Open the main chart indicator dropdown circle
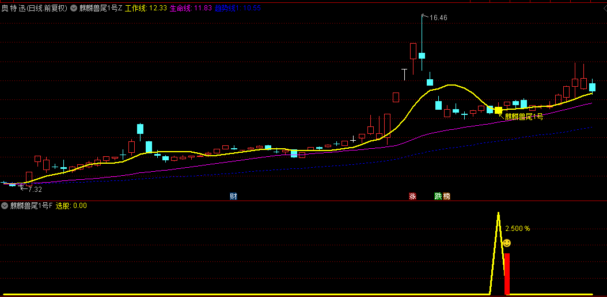Image resolution: width=607 pixels, height=297 pixels. (74, 8)
